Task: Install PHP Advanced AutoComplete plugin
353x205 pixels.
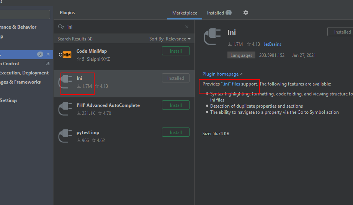Action: (x=176, y=105)
